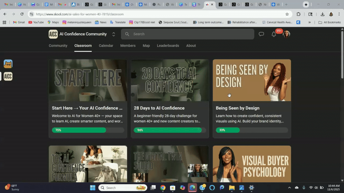The width and height of the screenshot is (344, 193).
Task: Click the Start Here course title
Action: tap(87, 108)
